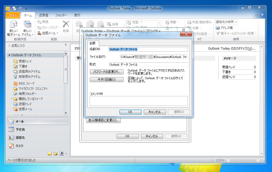Open the Junk Mail (迷惑メール) dropdown
272x172 pixels.
[48, 33]
